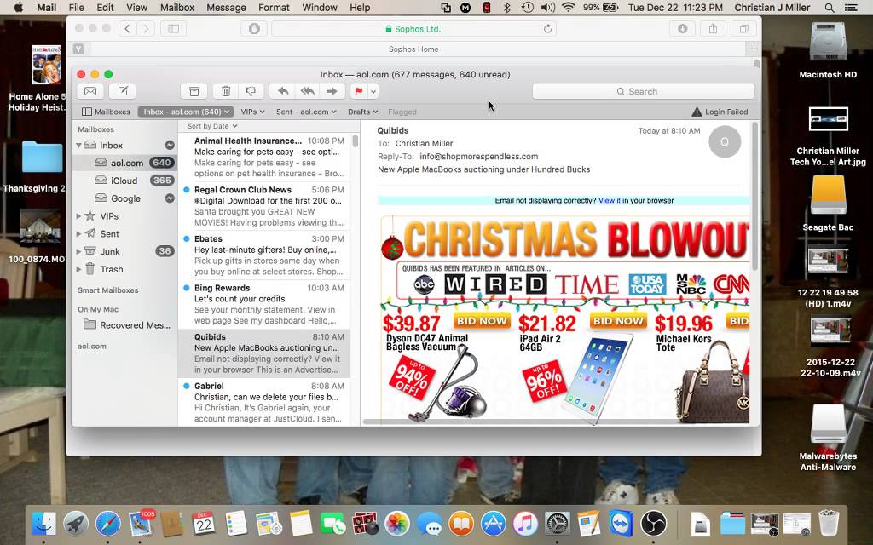Open the Gabriel email
This screenshot has height=545, width=873.
click(264, 403)
